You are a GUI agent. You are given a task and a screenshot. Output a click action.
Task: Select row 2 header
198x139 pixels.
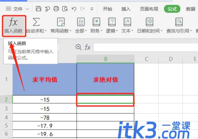point(6,100)
